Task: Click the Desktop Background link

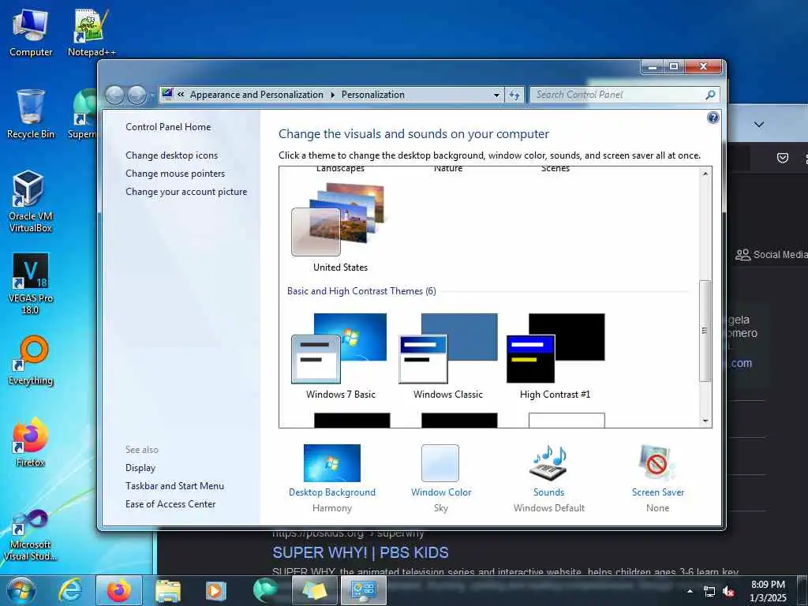Action: coord(332,492)
